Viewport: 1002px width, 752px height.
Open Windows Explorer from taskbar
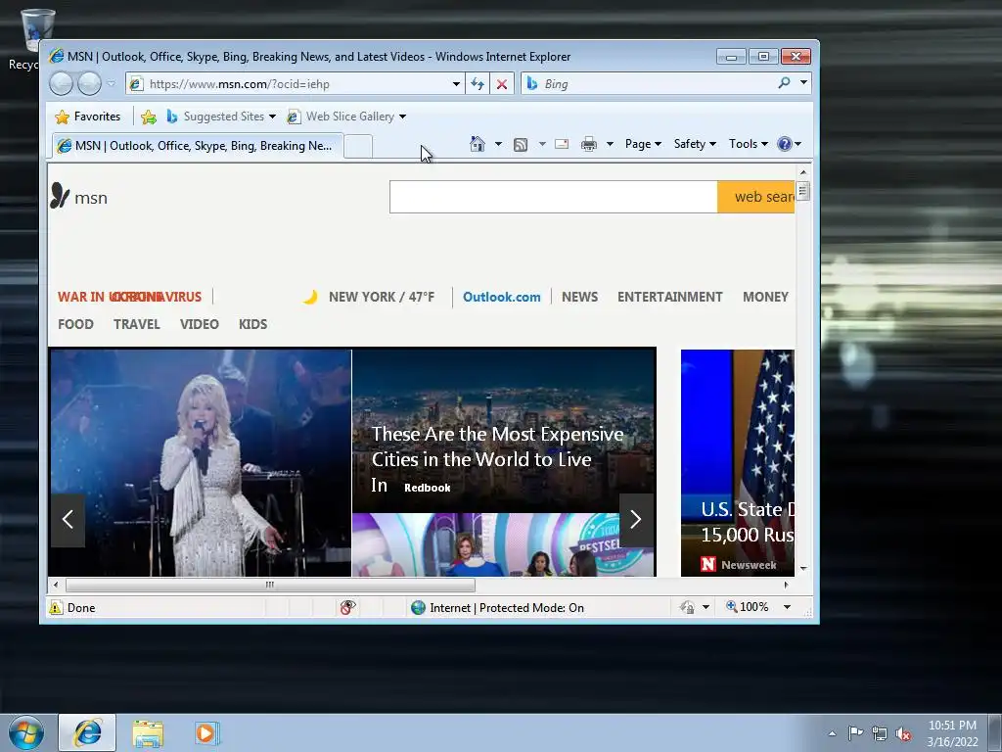[148, 732]
